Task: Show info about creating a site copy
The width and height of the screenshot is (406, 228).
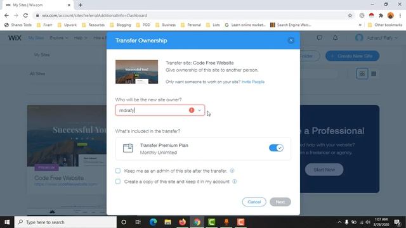Action: pos(234,182)
